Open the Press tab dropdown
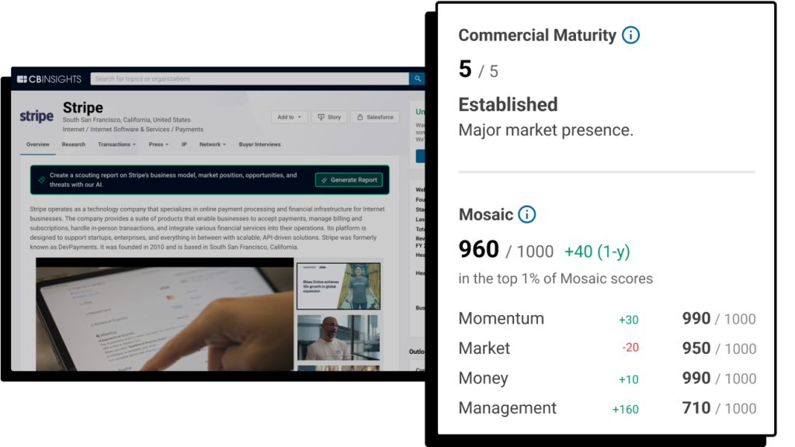The height and width of the screenshot is (447, 795). [x=158, y=144]
